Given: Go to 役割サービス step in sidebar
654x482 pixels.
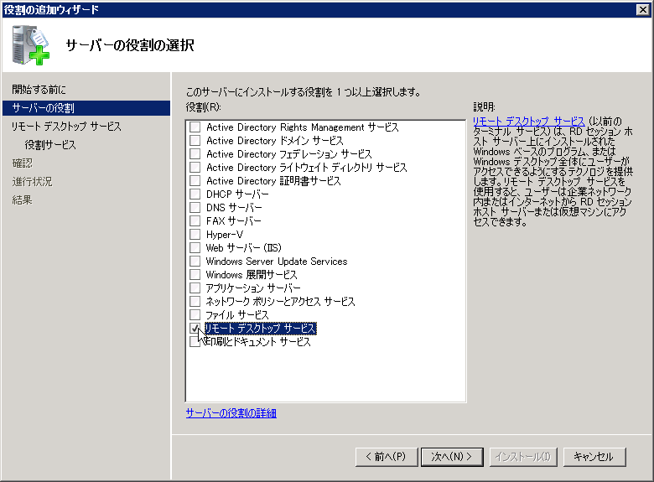Looking at the screenshot, I should pos(50,145).
